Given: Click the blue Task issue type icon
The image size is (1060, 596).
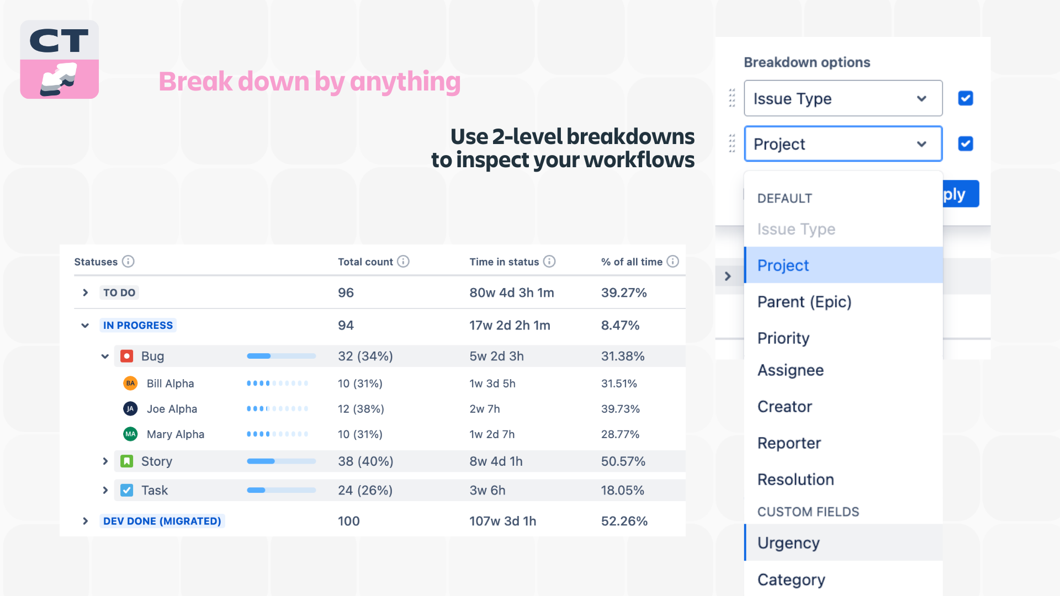Looking at the screenshot, I should click(126, 490).
